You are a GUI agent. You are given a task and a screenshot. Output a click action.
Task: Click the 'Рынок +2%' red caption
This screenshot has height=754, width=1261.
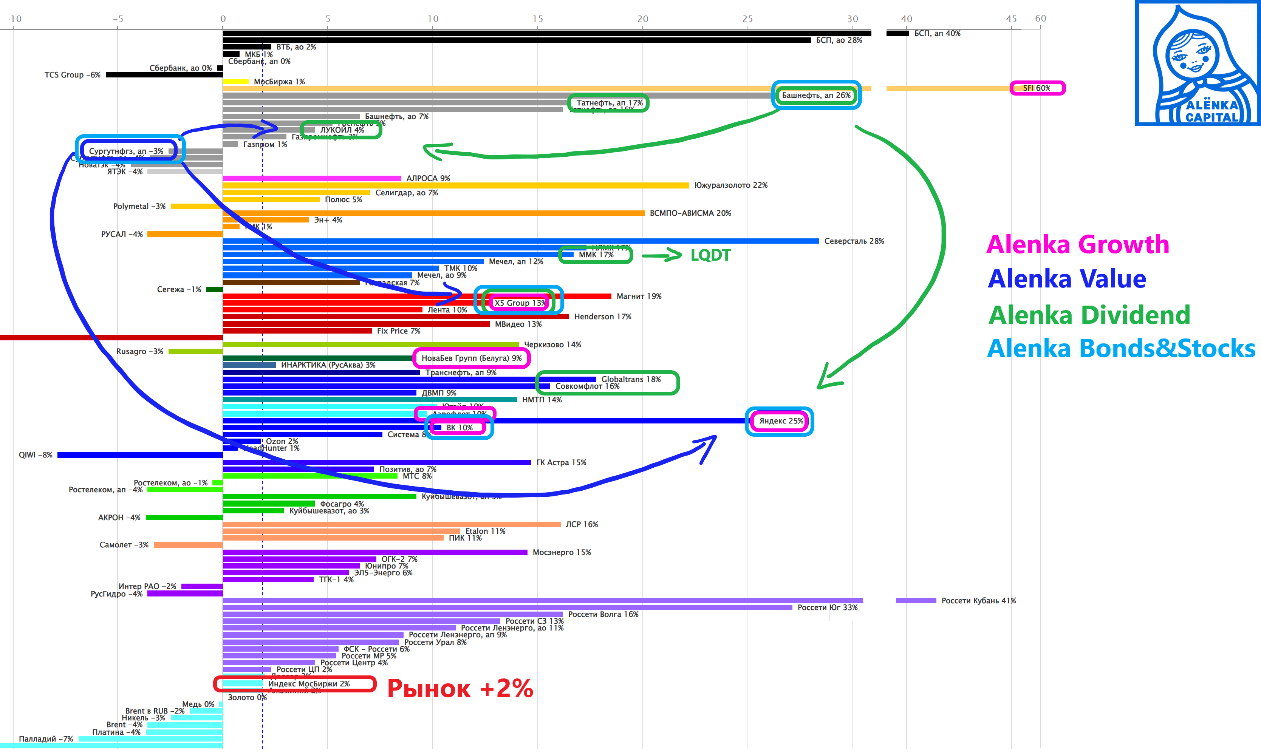[x=460, y=688]
